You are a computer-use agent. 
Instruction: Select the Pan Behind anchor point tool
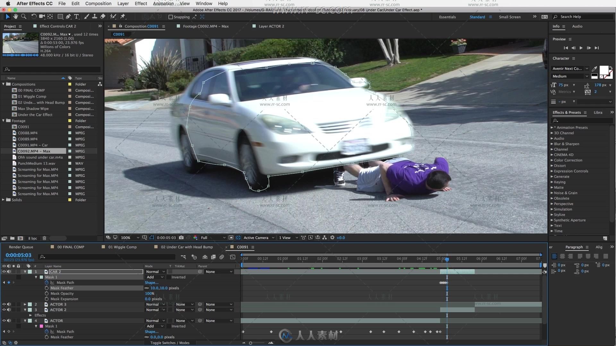click(x=50, y=17)
